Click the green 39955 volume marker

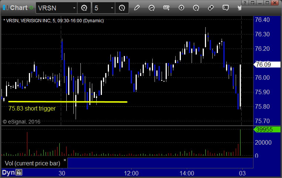(x=267, y=129)
